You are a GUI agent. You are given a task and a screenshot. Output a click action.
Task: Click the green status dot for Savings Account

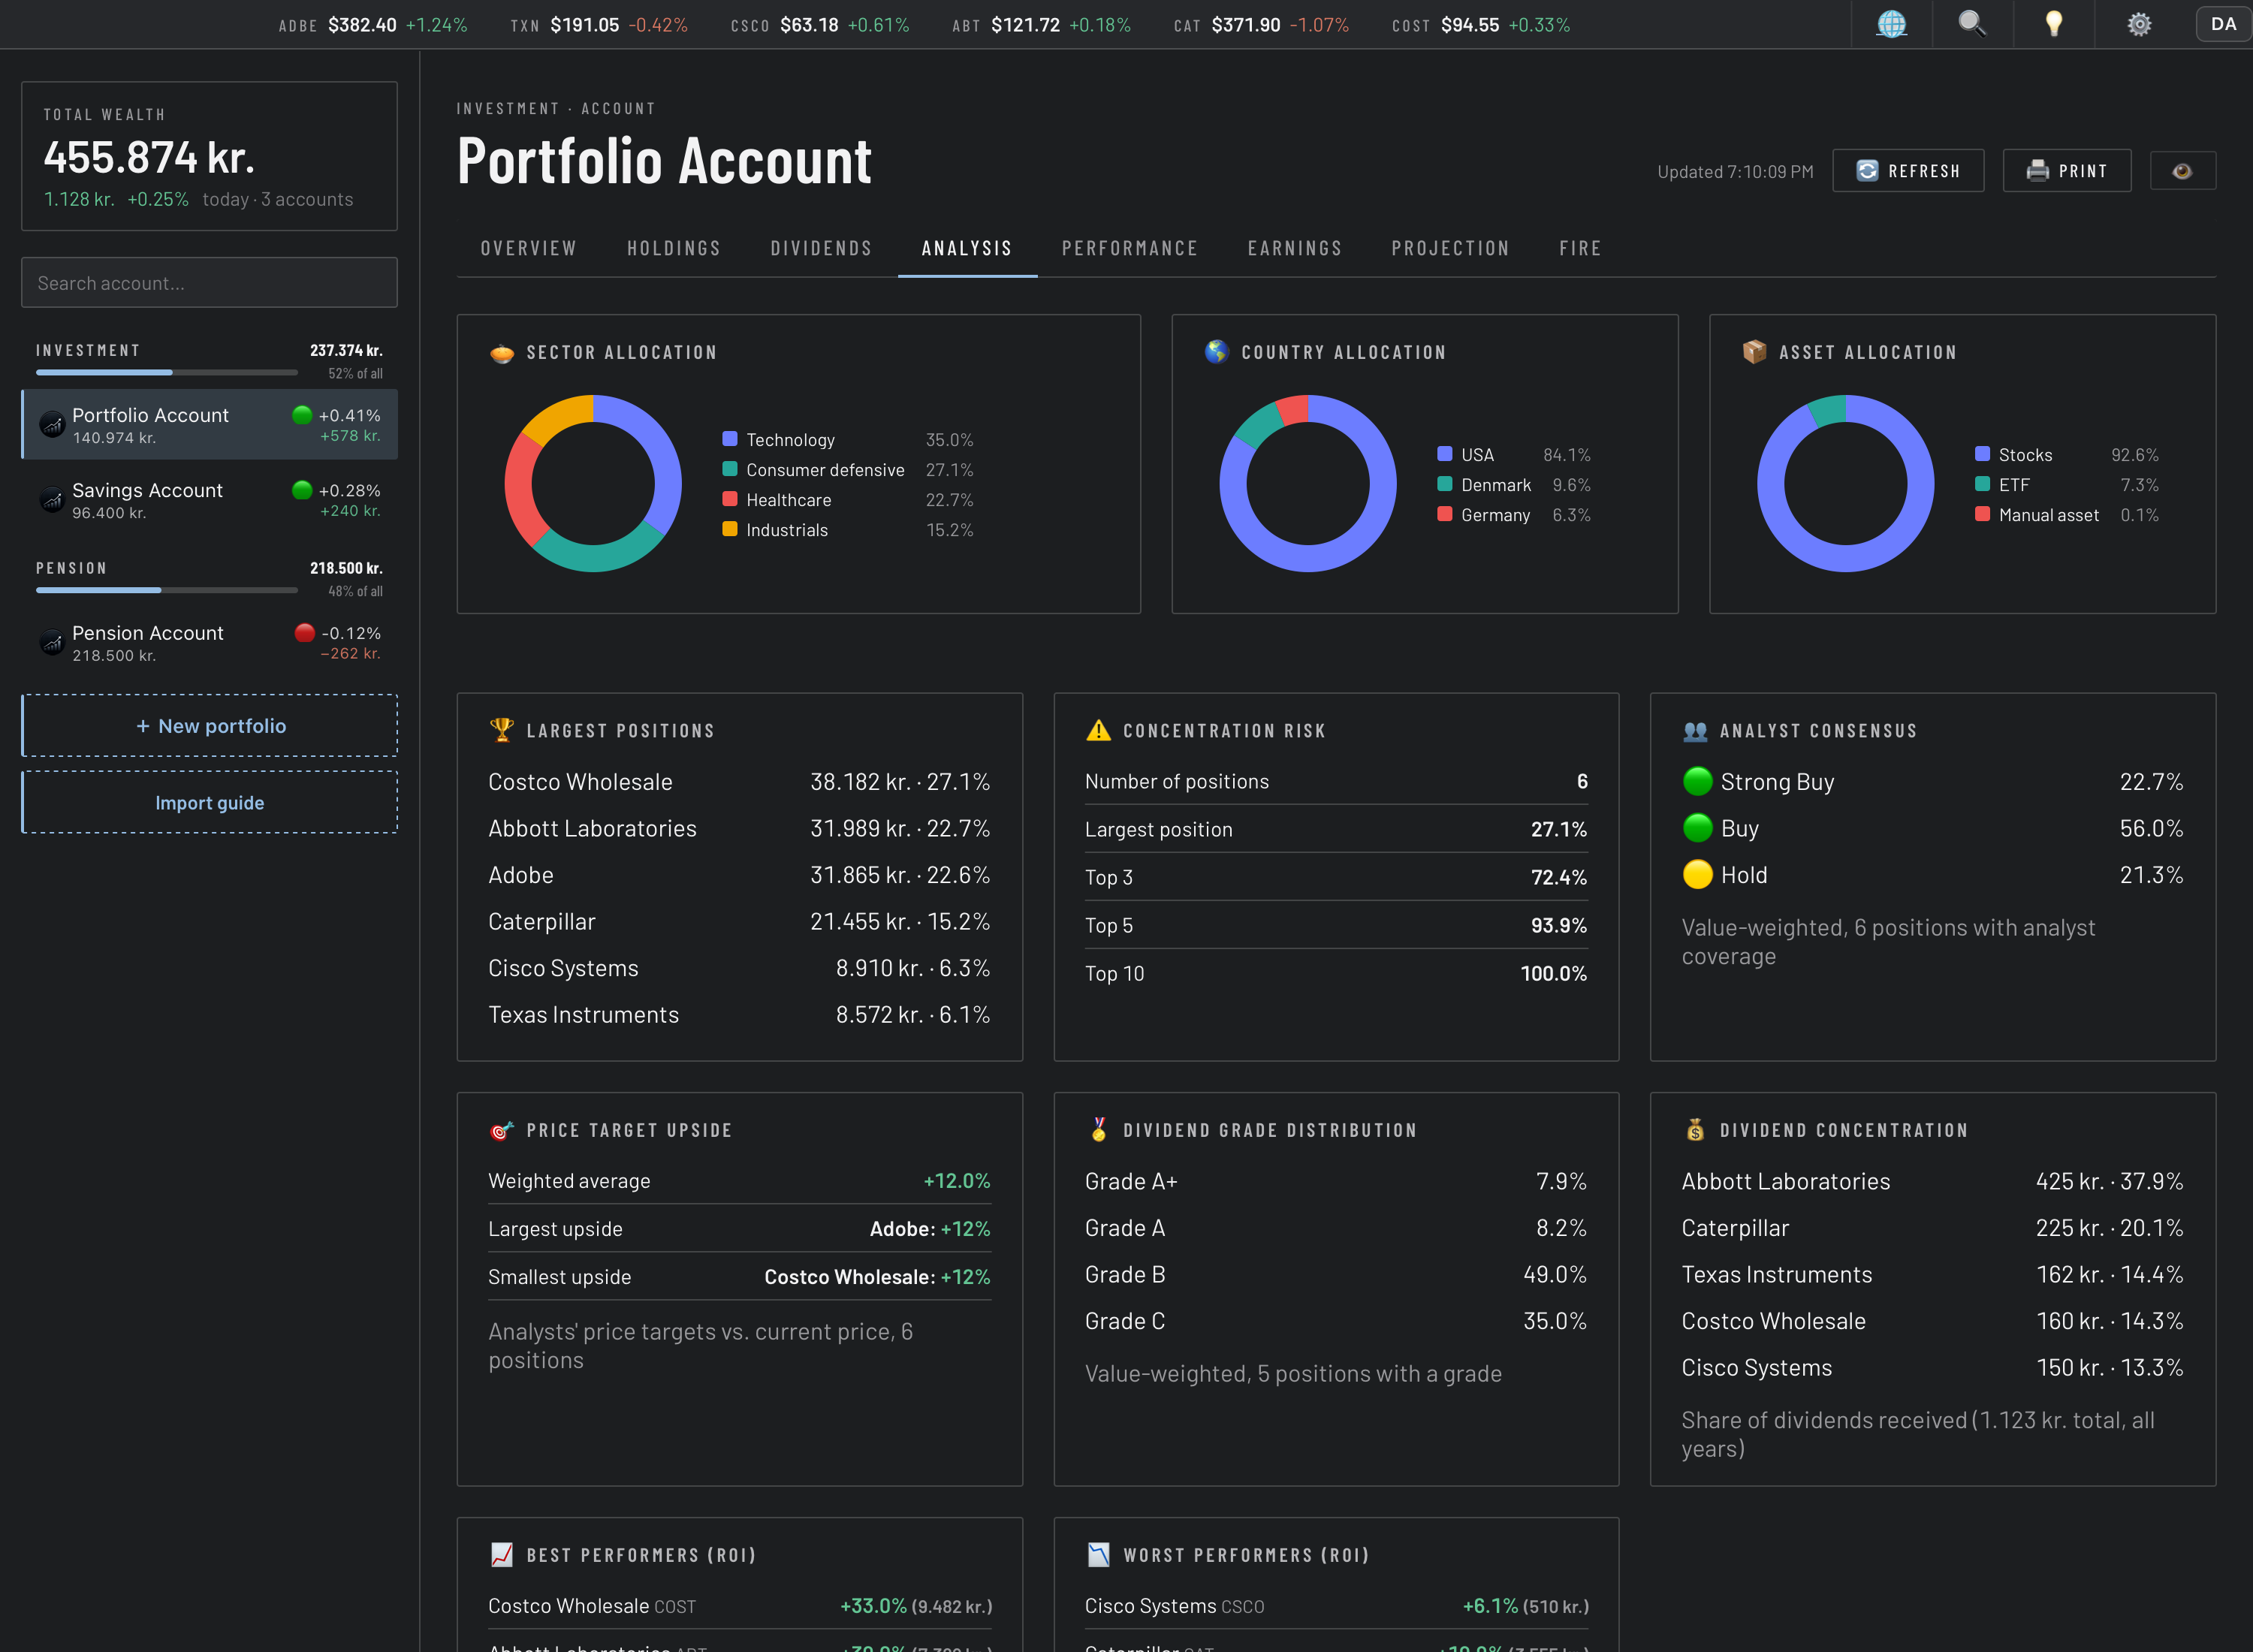point(302,490)
